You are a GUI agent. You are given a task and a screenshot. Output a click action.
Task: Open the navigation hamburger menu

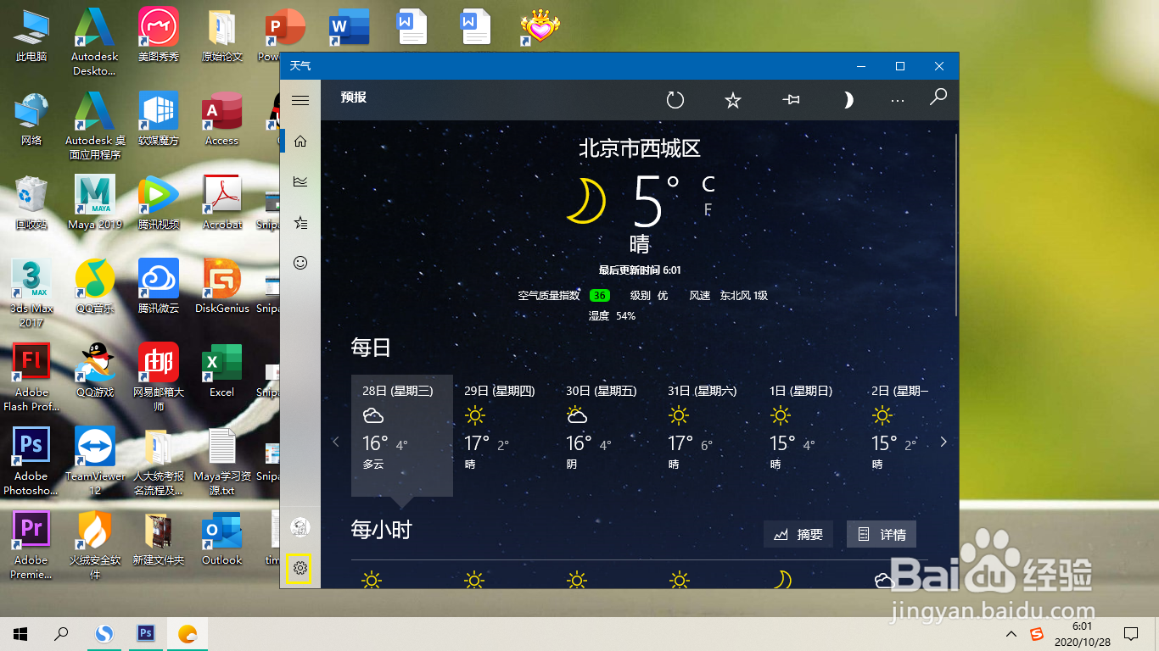300,99
